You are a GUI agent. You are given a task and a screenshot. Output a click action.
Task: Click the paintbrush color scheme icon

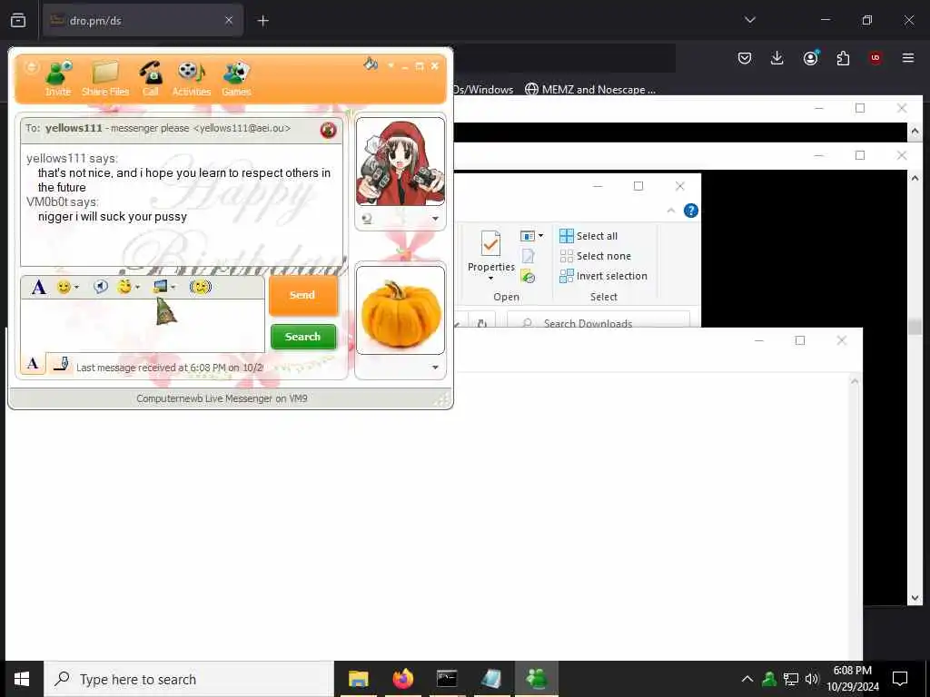point(371,64)
